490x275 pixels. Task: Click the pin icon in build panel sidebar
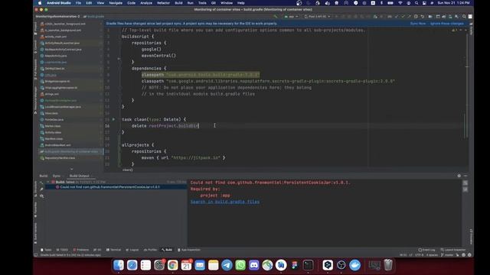pyautogui.click(x=41, y=189)
